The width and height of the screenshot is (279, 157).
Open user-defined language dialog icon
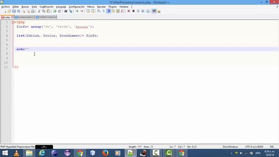point(113,11)
